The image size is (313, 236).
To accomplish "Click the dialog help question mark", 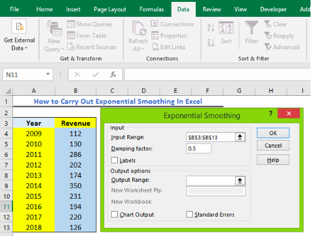I will [271, 113].
